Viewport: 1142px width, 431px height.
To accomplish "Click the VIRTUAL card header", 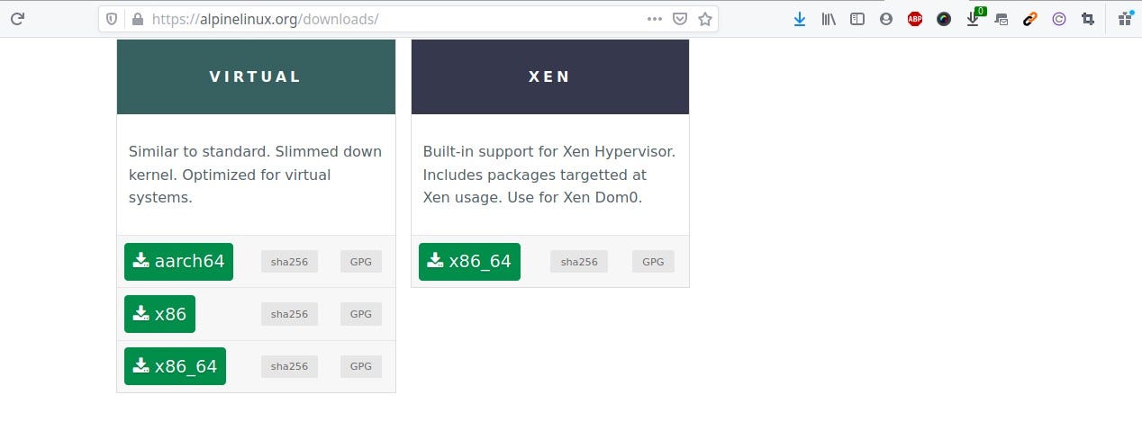I will click(256, 76).
